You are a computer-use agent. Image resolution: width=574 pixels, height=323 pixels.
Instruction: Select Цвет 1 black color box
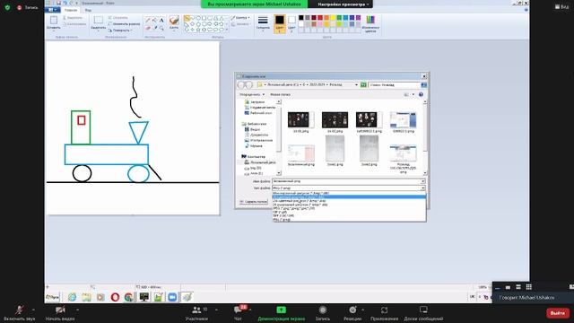pyautogui.click(x=280, y=24)
